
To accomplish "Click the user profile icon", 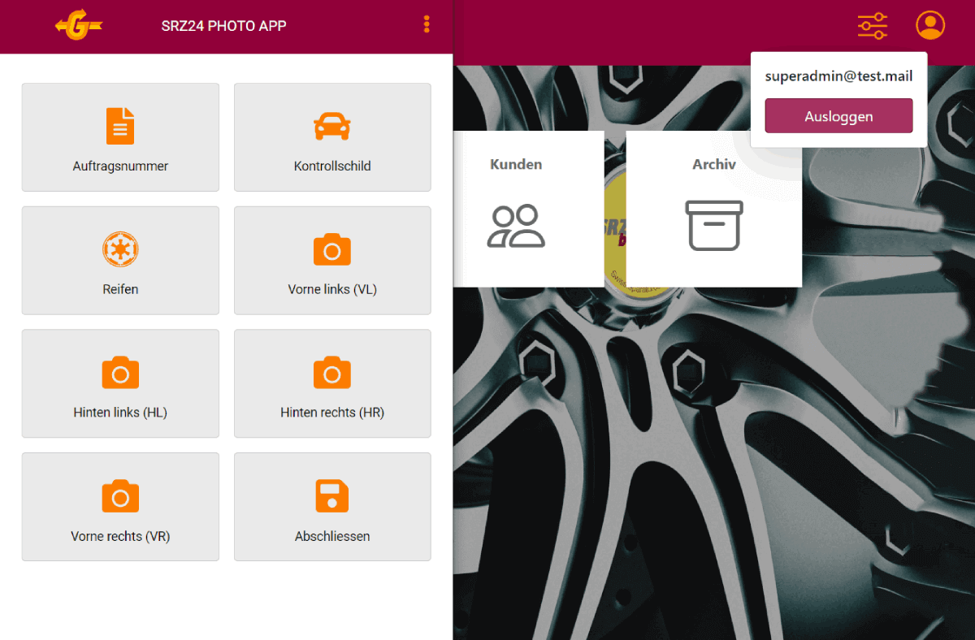I will click(930, 25).
